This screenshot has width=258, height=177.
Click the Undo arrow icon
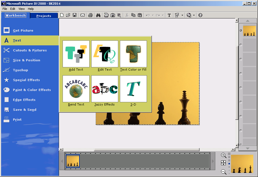coord(148,15)
